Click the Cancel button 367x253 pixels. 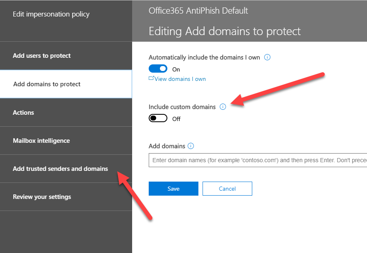(227, 189)
